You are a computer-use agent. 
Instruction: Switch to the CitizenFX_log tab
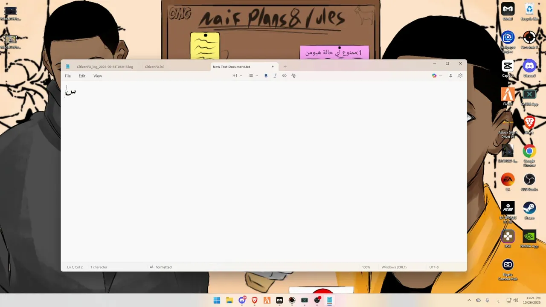point(105,67)
